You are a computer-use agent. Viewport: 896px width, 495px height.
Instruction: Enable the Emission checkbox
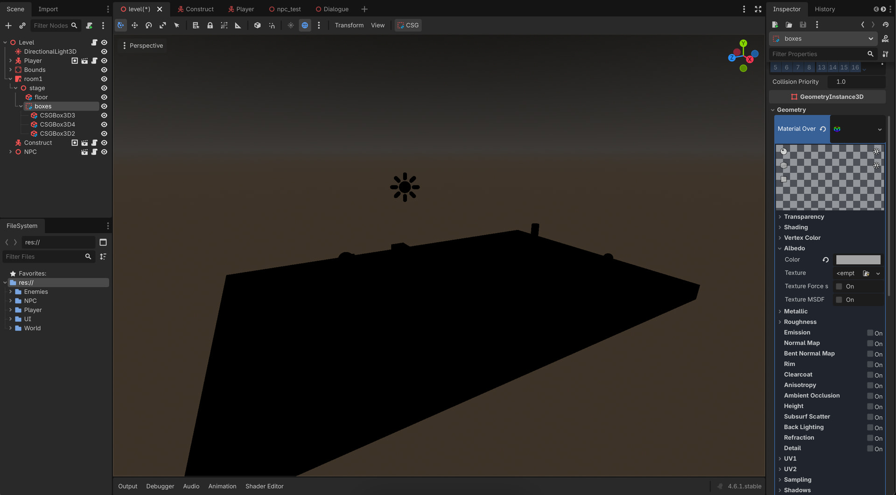870,333
